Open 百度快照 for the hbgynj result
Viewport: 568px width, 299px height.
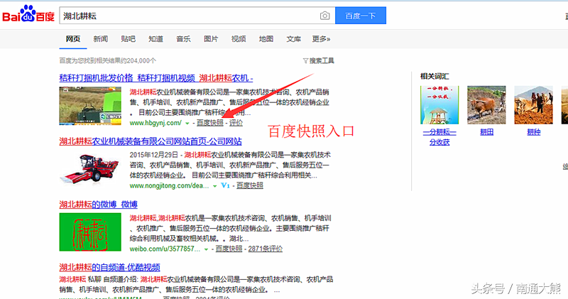click(x=209, y=123)
